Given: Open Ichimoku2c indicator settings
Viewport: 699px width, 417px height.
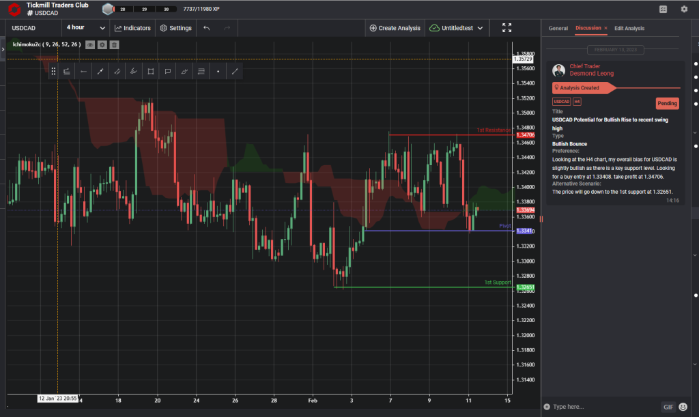Looking at the screenshot, I should (102, 44).
